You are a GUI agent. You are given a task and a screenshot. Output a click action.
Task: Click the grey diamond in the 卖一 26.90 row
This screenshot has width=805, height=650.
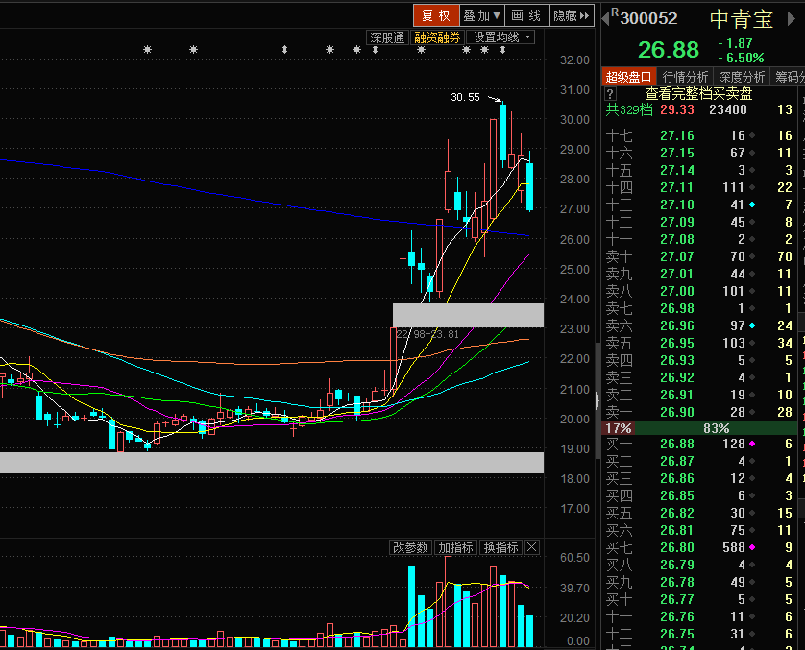click(752, 412)
